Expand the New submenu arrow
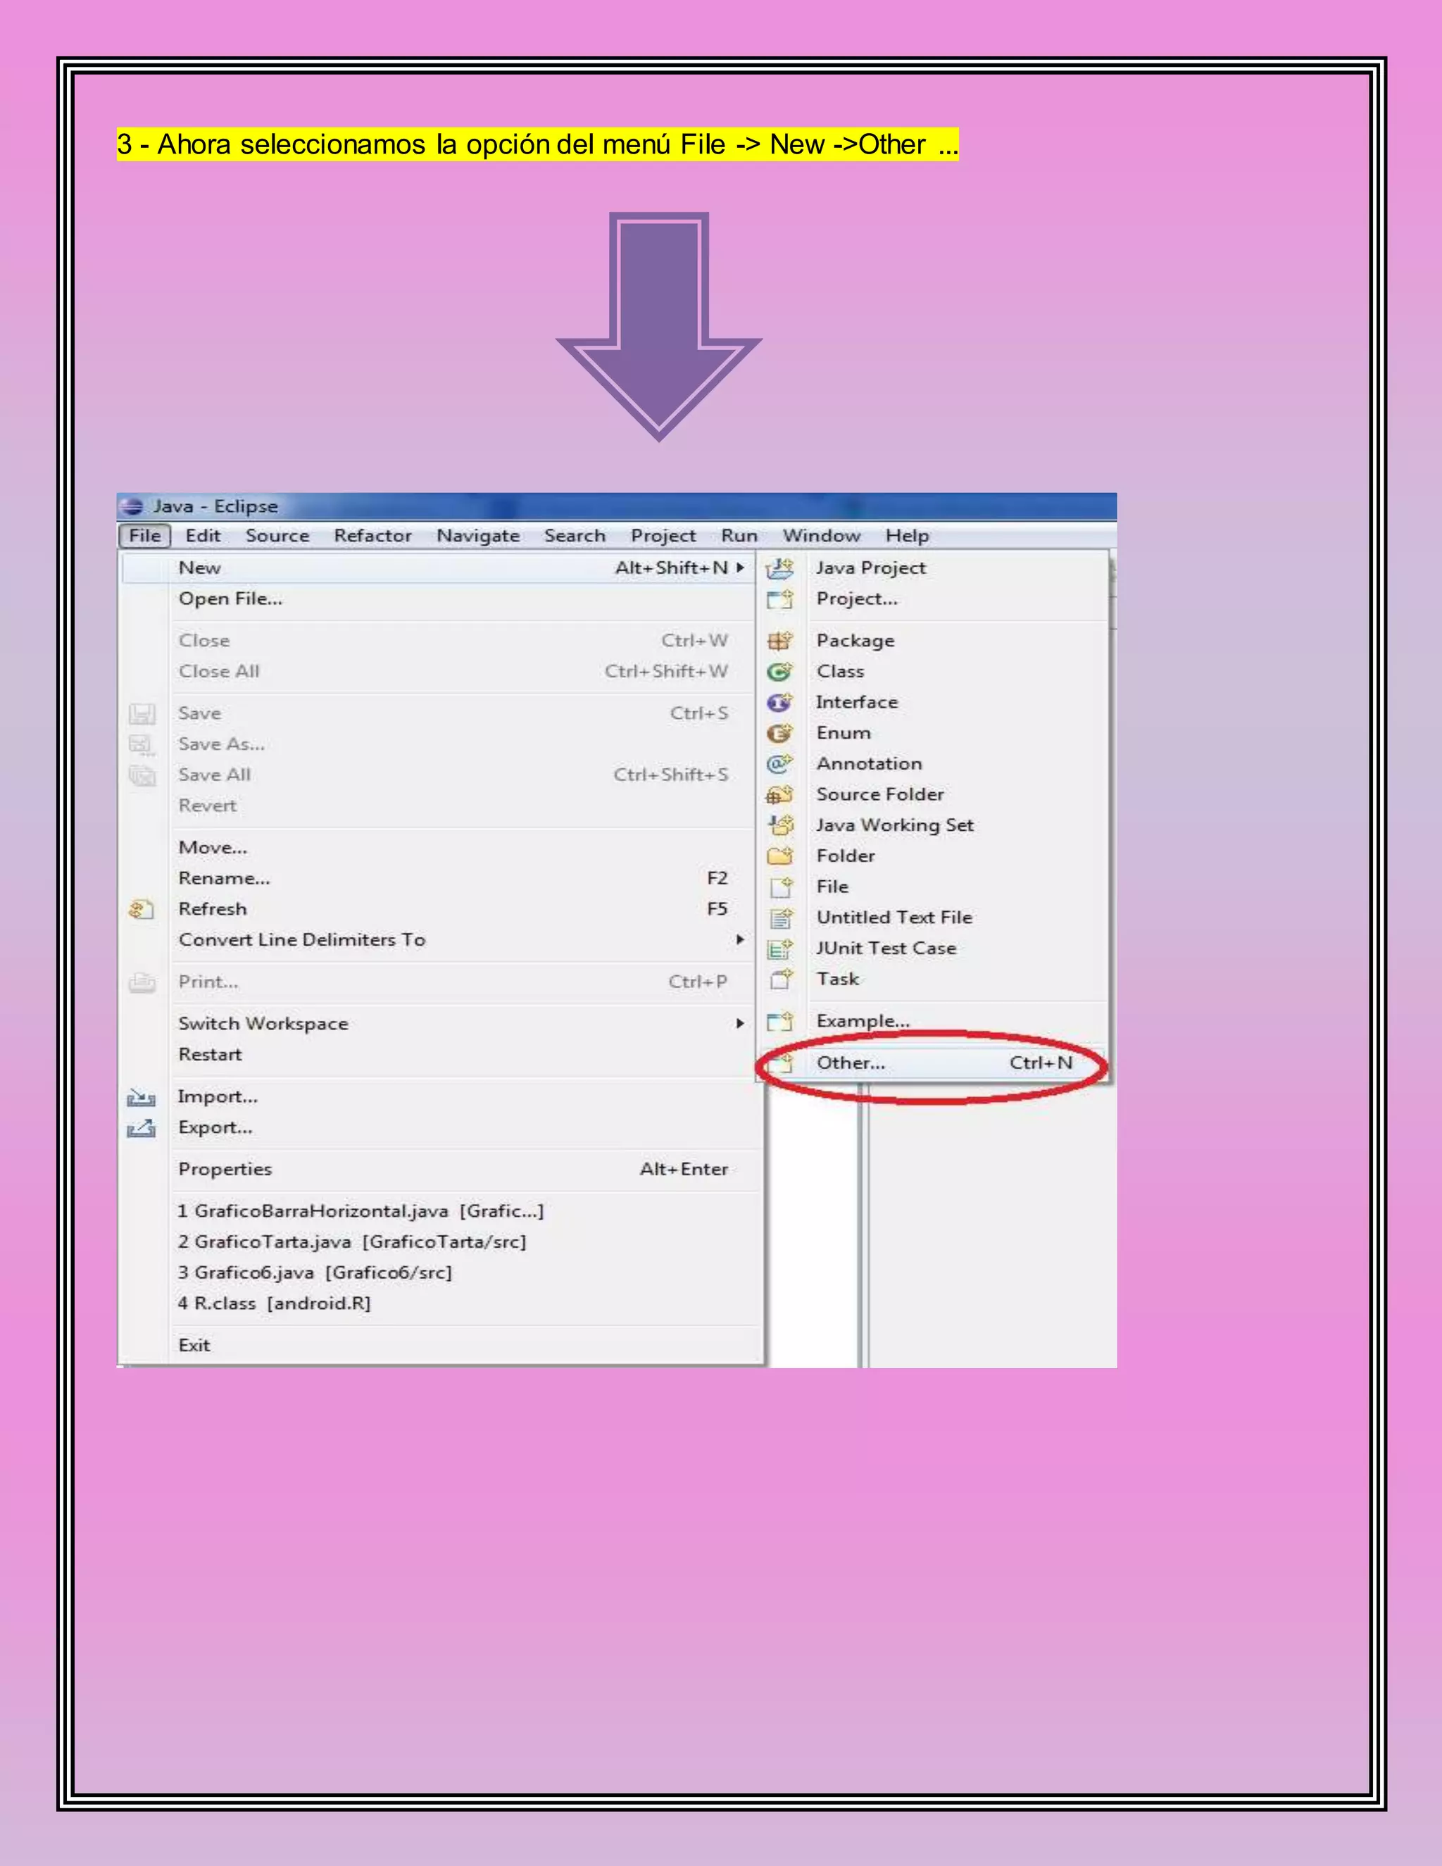Viewport: 1442px width, 1866px height. click(x=740, y=568)
